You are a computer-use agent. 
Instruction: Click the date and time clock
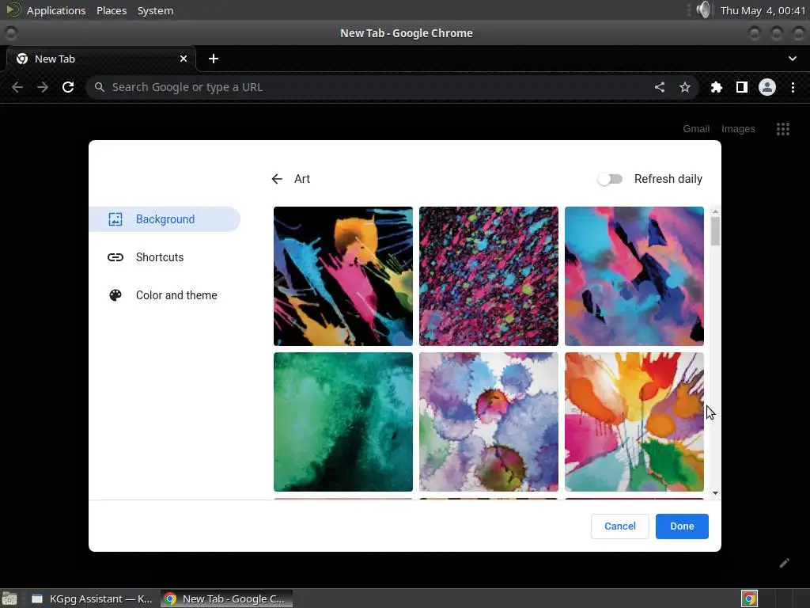(x=763, y=10)
